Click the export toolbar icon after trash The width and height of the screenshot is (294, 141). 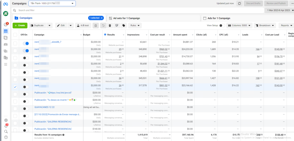pyautogui.click(x=117, y=26)
